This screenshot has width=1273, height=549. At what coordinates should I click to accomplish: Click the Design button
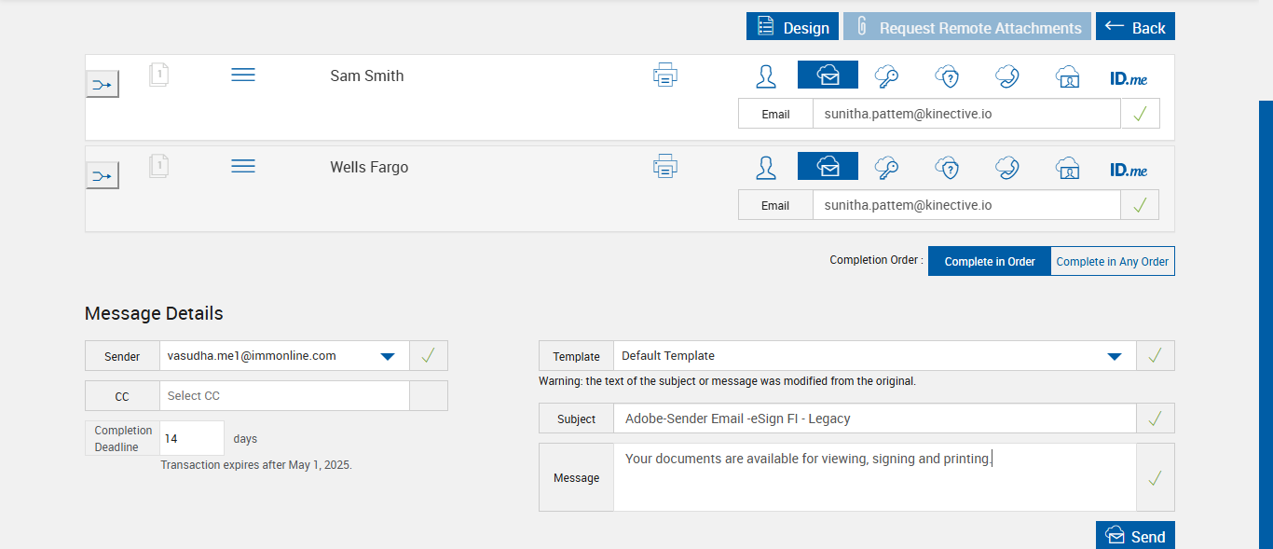pyautogui.click(x=792, y=27)
